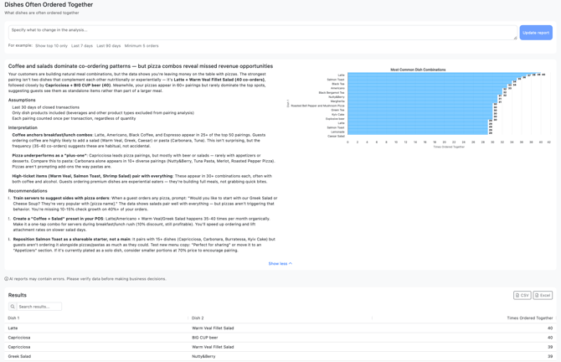Image resolution: width=561 pixels, height=362 pixels.
Task: Pick the 'Last 90 days' example chip
Action: pos(109,46)
